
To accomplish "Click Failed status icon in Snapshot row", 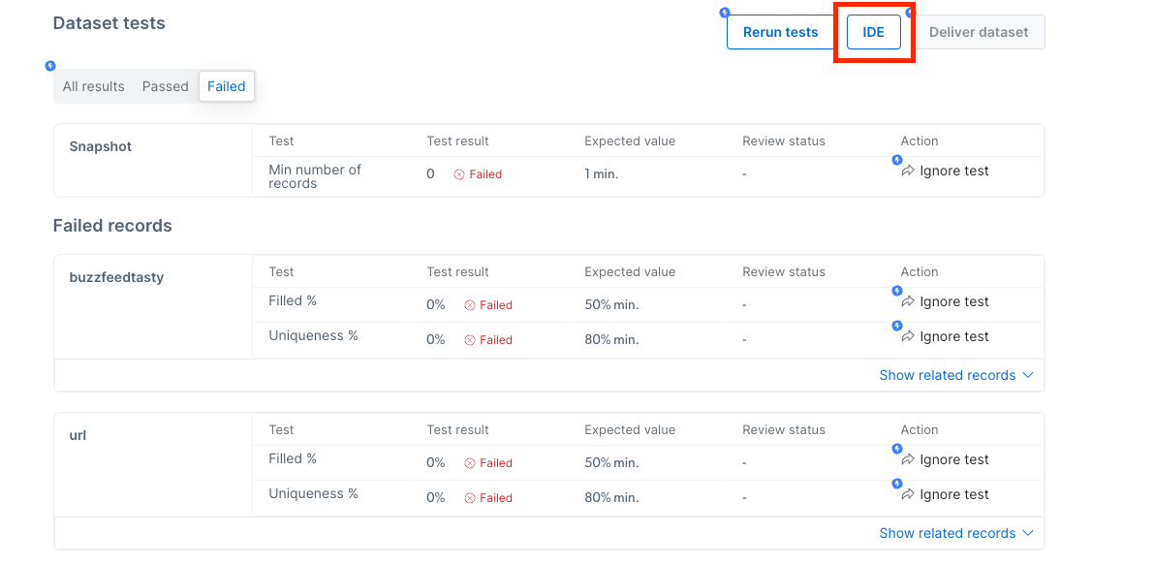I will (x=458, y=174).
